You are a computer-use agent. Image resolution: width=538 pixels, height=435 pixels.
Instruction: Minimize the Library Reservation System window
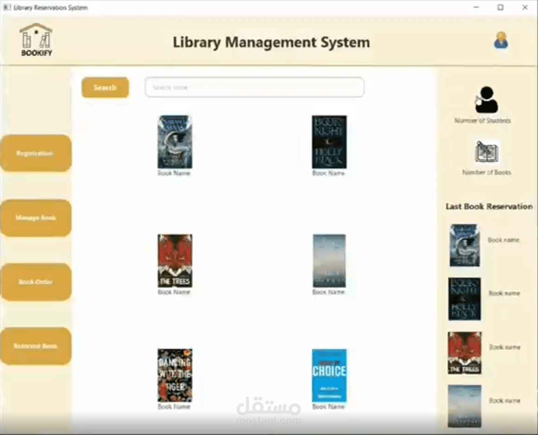pos(476,7)
